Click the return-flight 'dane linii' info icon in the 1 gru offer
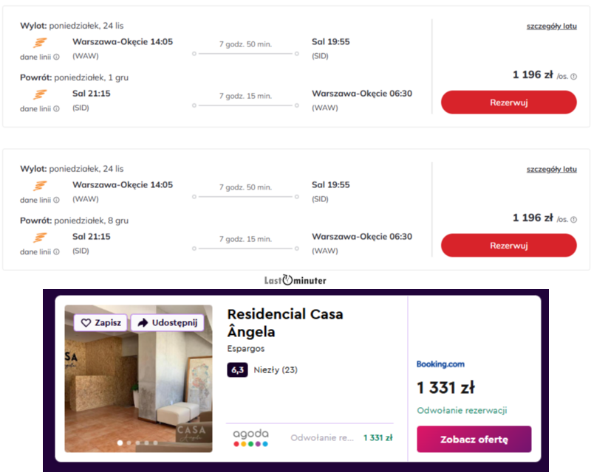Image resolution: width=591 pixels, height=472 pixels. (x=56, y=109)
